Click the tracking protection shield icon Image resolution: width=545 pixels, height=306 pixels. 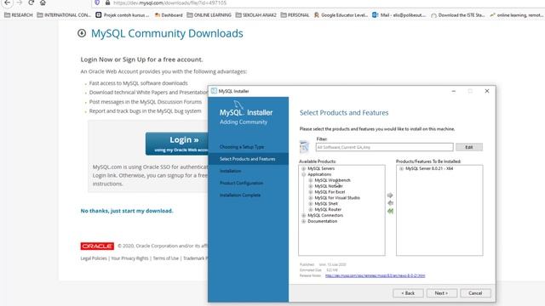97,3
